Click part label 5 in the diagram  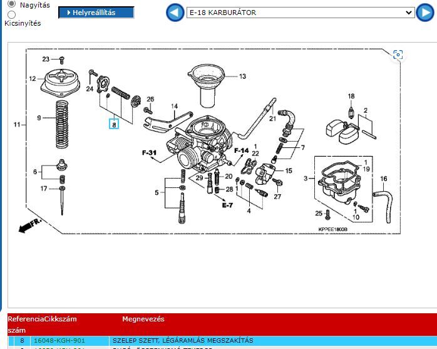(157, 192)
